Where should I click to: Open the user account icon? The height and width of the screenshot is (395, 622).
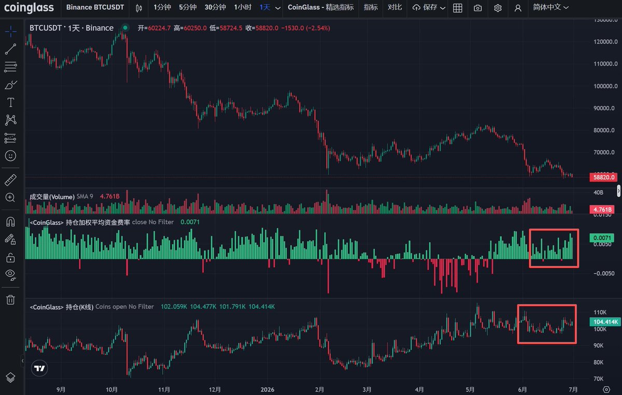(x=518, y=8)
